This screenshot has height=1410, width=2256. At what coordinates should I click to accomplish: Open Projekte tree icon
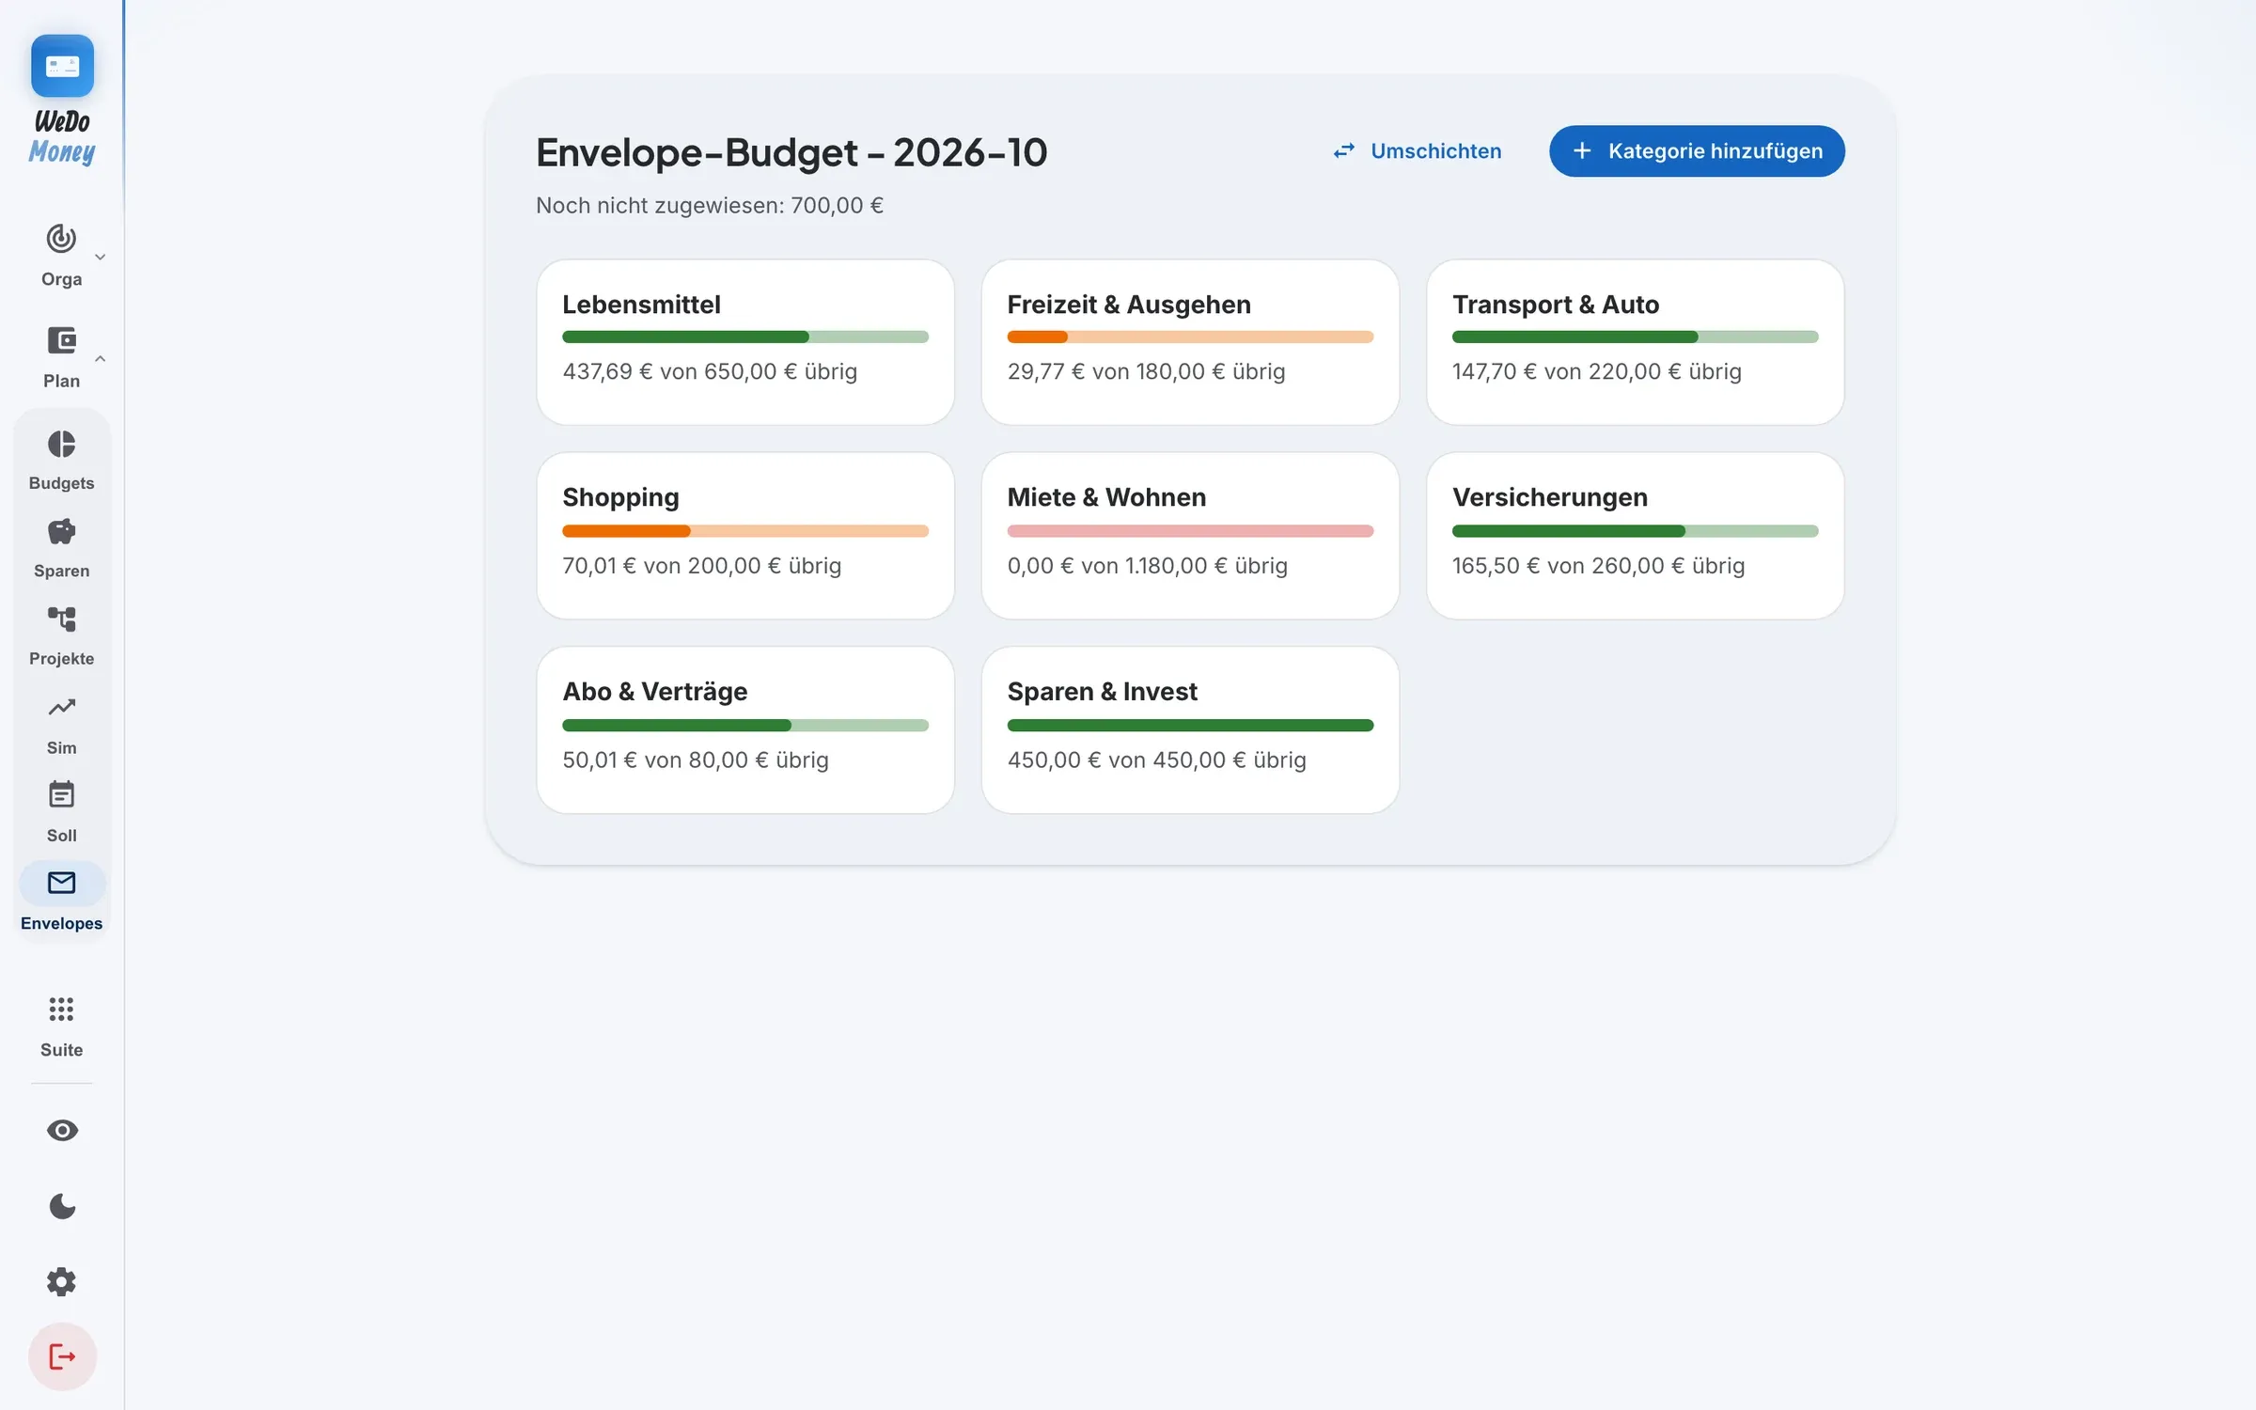(x=61, y=619)
